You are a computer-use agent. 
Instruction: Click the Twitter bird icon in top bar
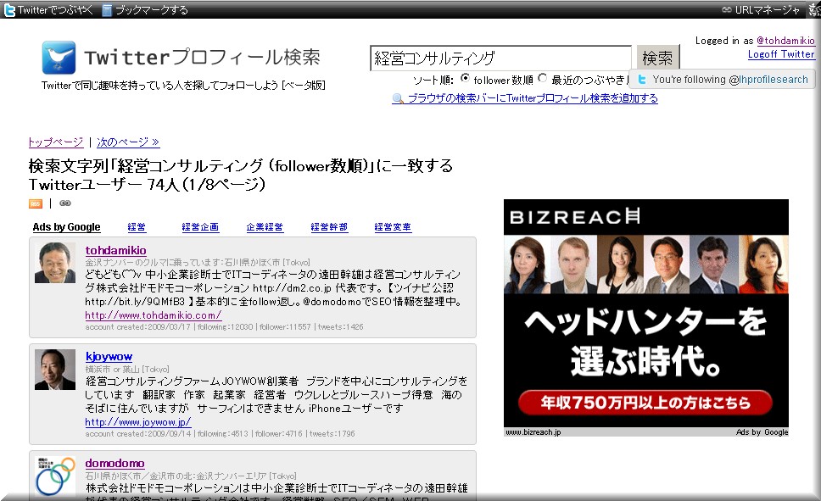point(9,10)
